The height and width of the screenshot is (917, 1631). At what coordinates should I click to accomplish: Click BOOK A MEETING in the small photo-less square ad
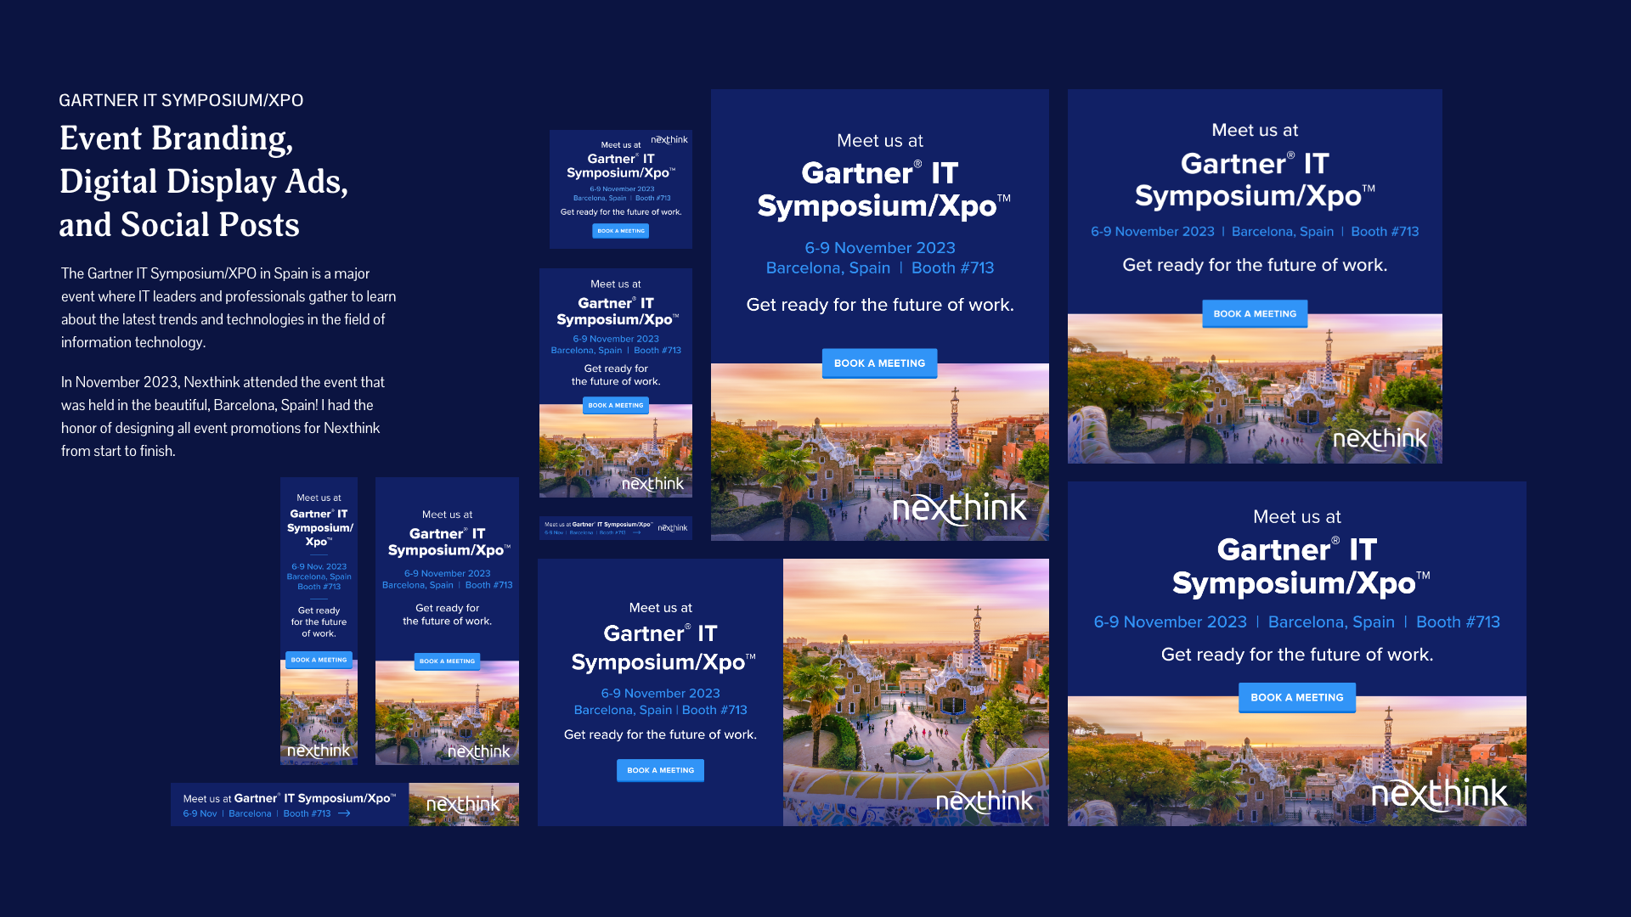620,231
